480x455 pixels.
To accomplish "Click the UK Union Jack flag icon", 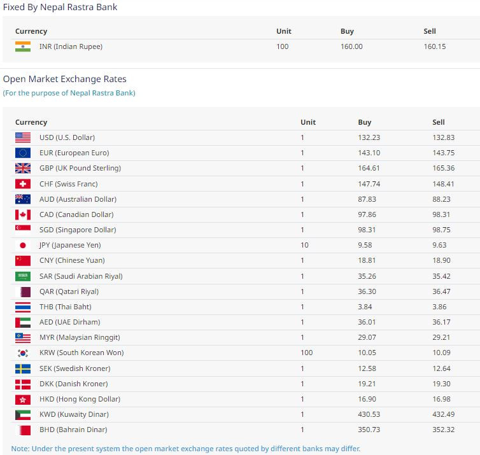I will [23, 168].
